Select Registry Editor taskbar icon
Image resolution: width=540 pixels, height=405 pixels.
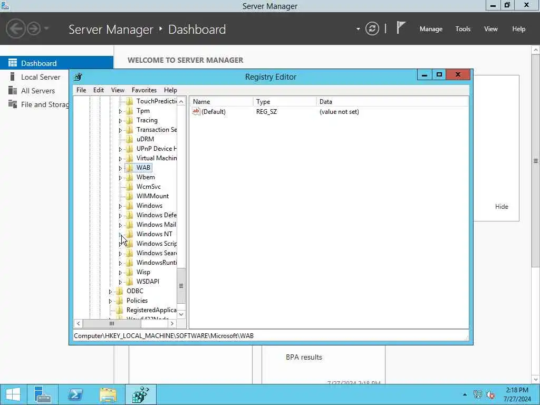tap(140, 394)
